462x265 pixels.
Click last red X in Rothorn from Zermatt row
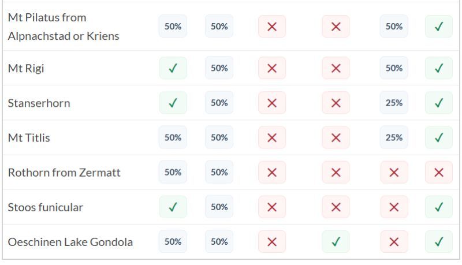pyautogui.click(x=438, y=172)
